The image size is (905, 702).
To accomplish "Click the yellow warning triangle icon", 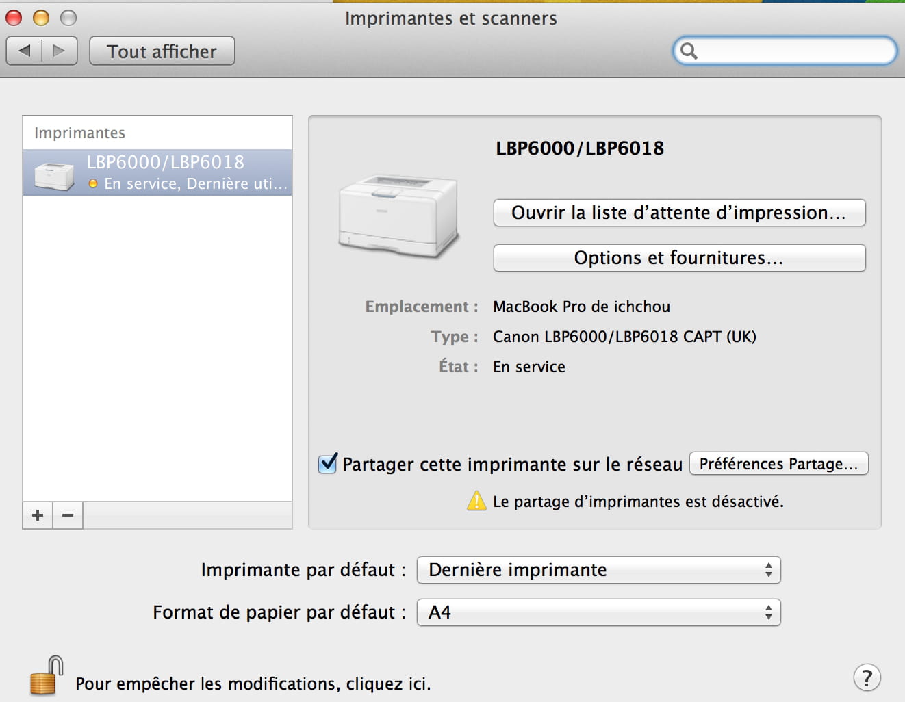I will (x=476, y=502).
